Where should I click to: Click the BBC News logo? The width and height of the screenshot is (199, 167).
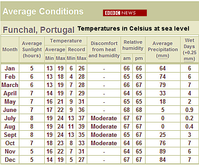pos(125,13)
